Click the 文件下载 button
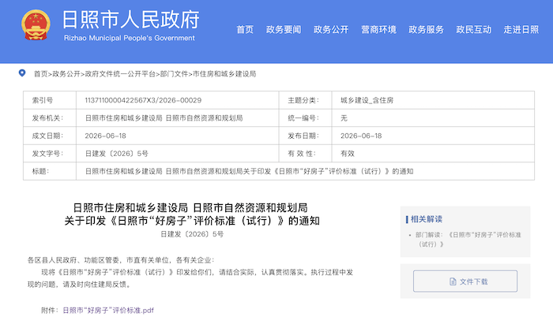This screenshot has width=553, height=324. click(x=465, y=281)
